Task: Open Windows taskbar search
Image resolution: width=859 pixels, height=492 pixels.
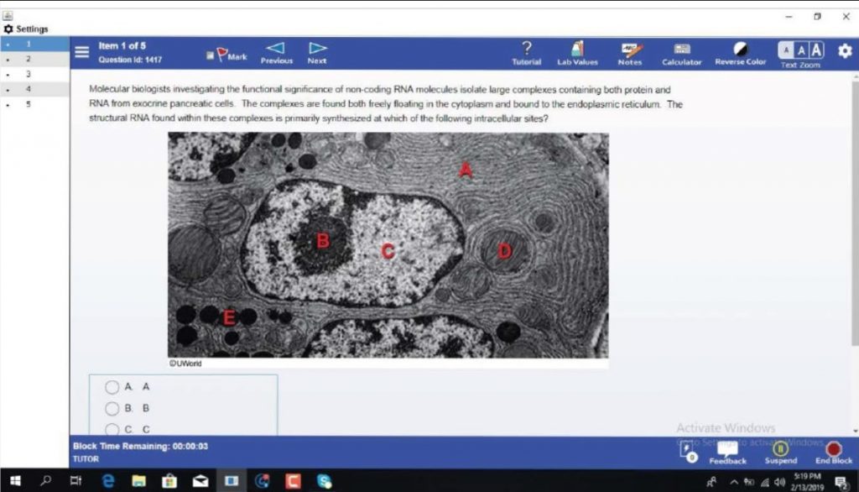Action: [x=46, y=481]
